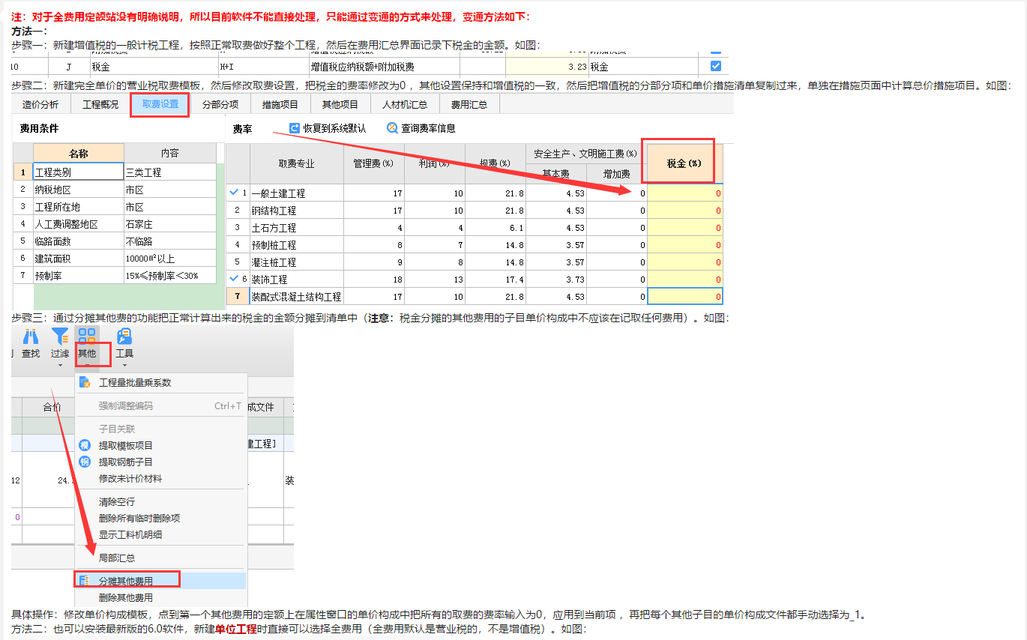The image size is (1027, 640).
Task: Select the 灌注桩工程 row name
Action: (296, 262)
